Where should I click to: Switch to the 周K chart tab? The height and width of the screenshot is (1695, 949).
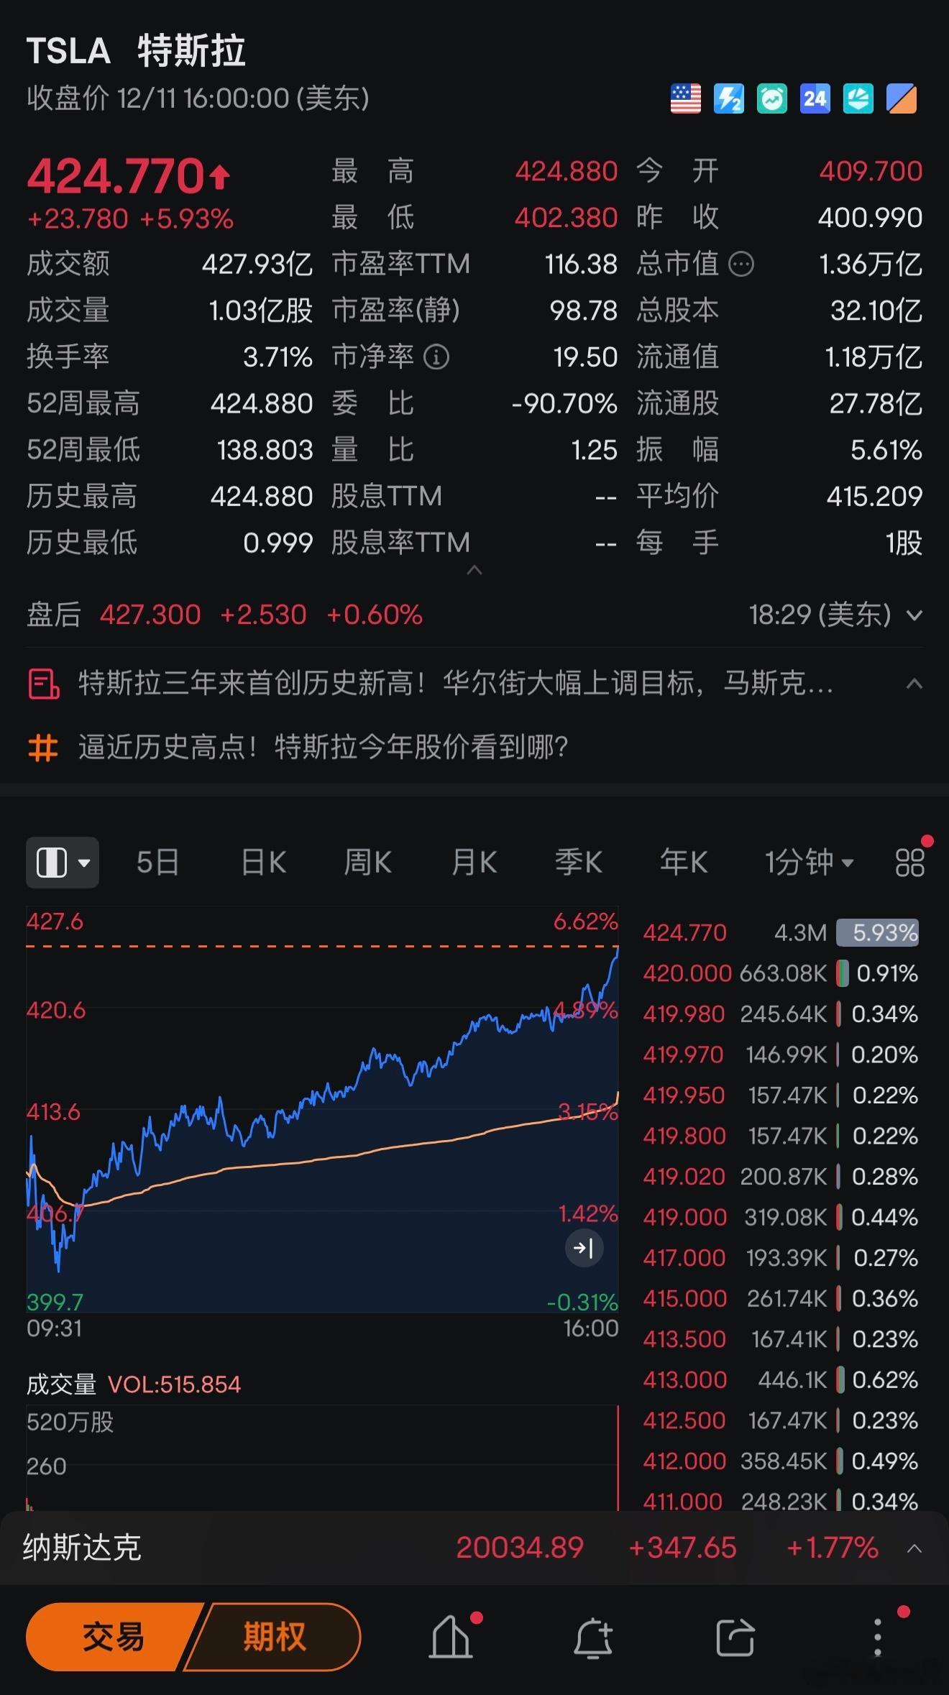coord(368,862)
